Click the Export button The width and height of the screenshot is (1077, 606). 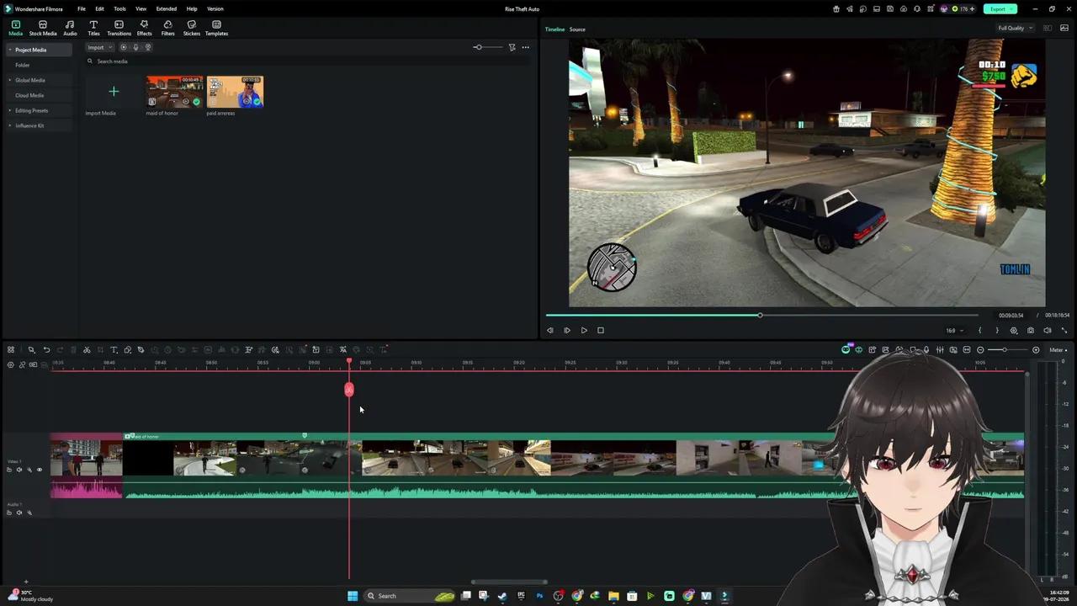click(1000, 8)
